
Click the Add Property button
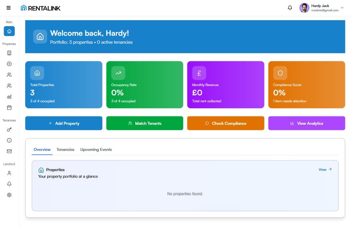tap(64, 123)
